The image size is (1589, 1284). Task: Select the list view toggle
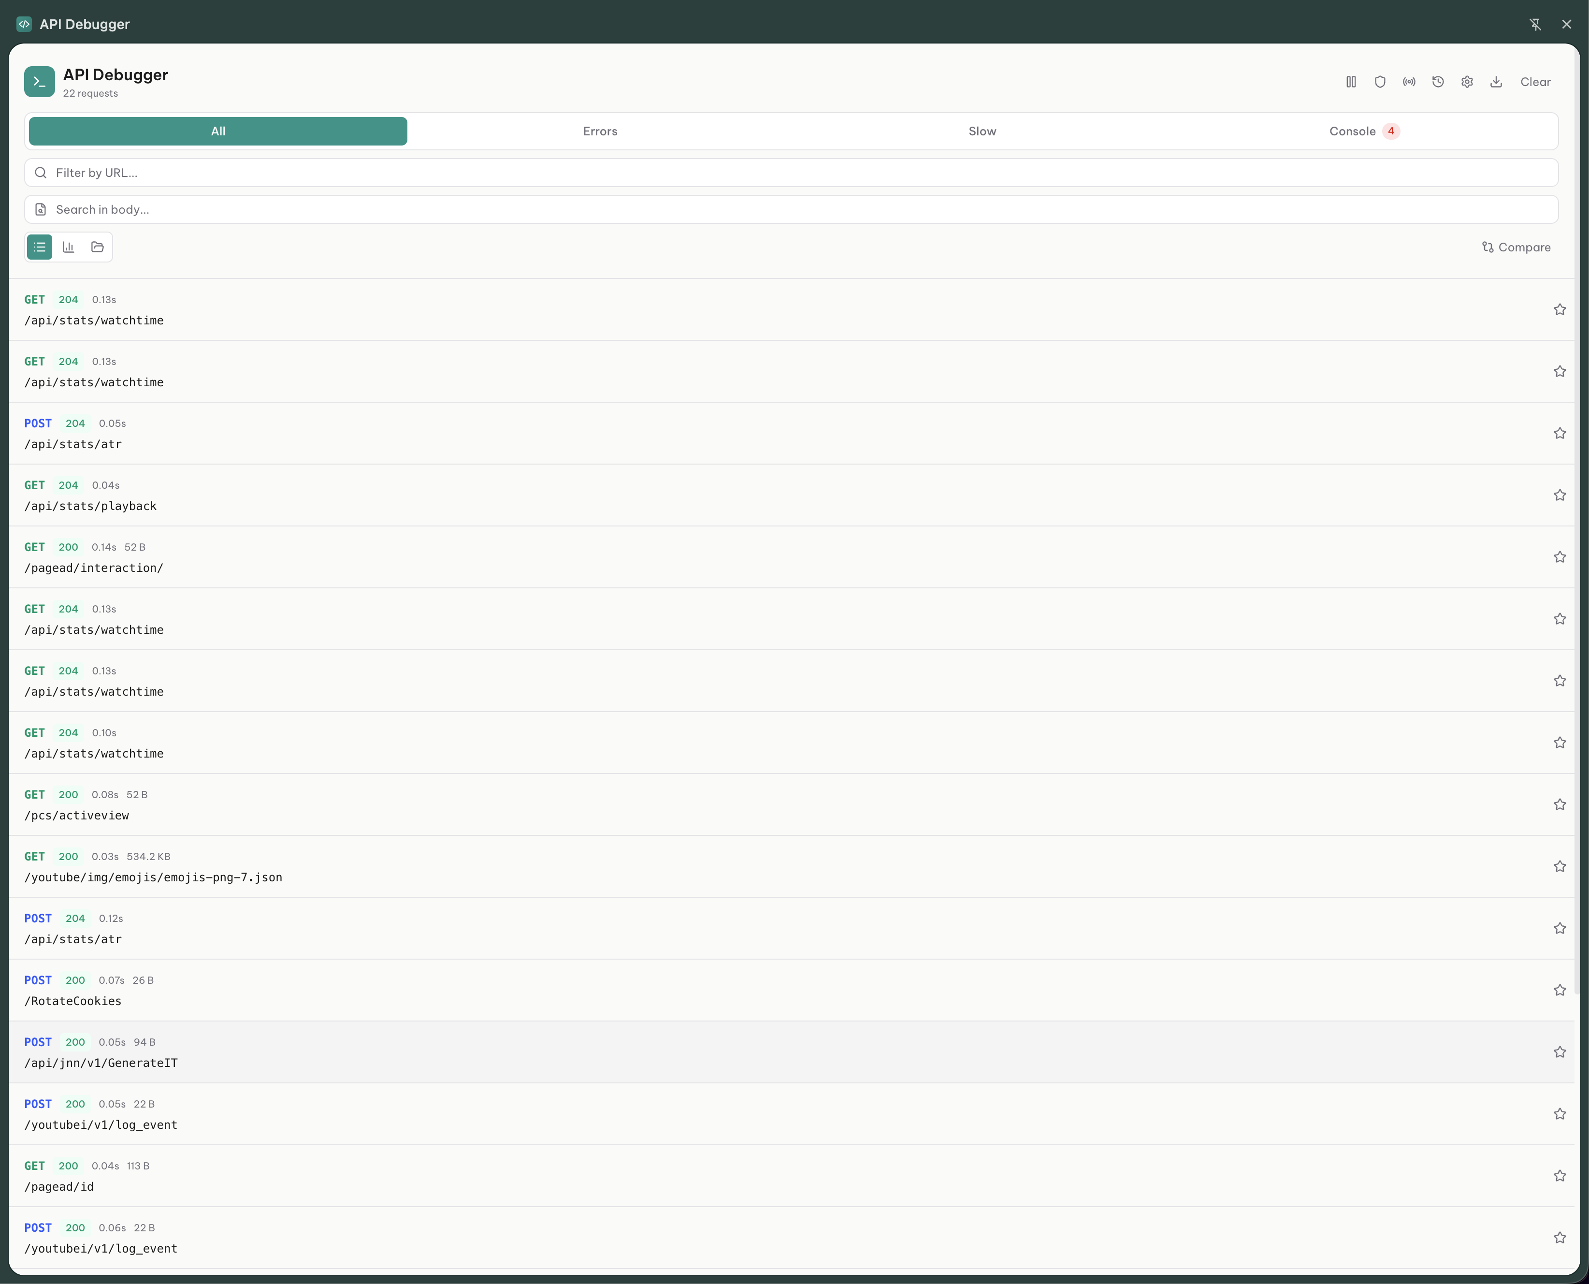pyautogui.click(x=40, y=247)
